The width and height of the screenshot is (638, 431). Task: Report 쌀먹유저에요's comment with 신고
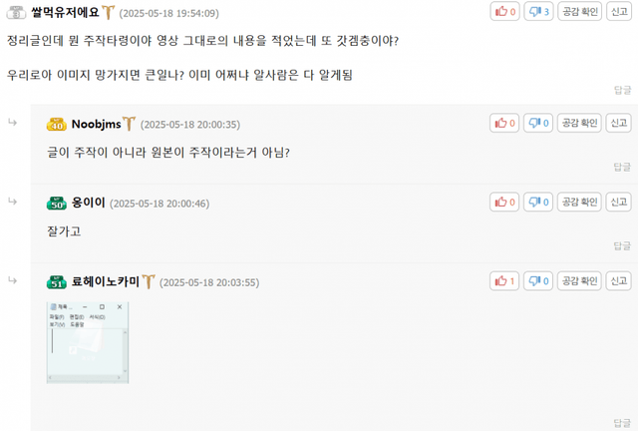click(619, 11)
